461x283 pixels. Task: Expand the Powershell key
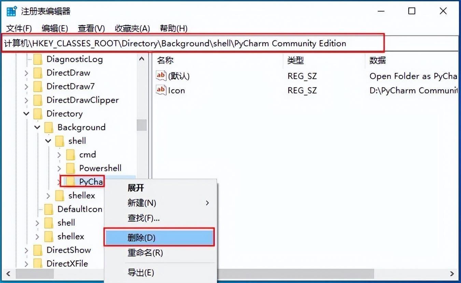(59, 168)
